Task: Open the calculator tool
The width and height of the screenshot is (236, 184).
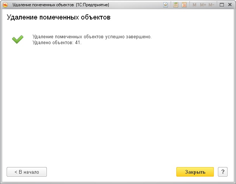Action: [x=176, y=5]
